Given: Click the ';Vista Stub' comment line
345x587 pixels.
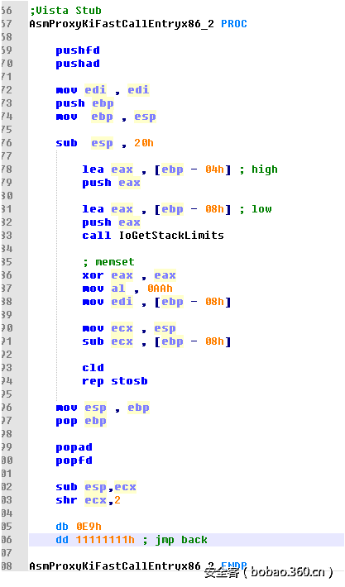Looking at the screenshot, I should tap(65, 11).
